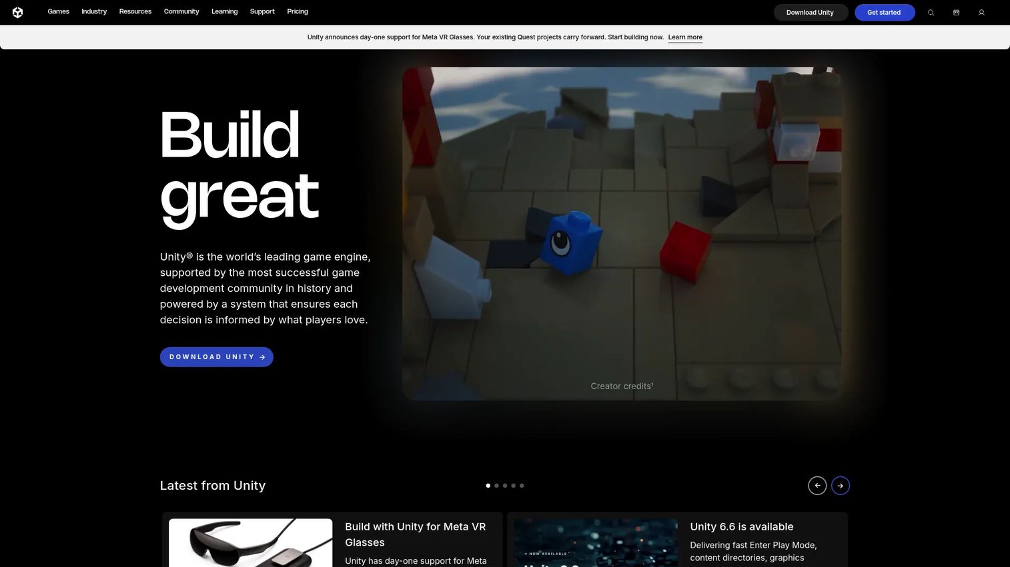This screenshot has height=567, width=1010.
Task: Open the store cart icon
Action: (x=956, y=13)
